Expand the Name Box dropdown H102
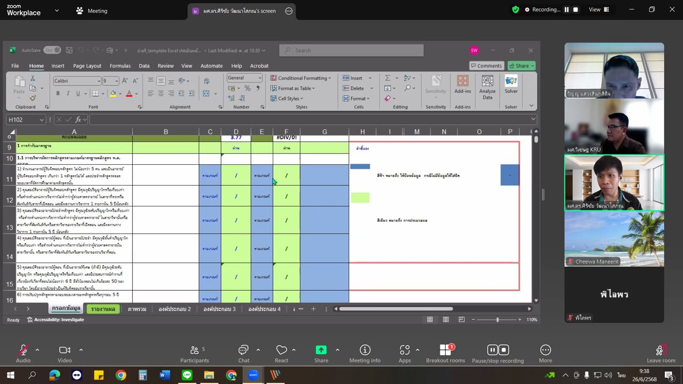The width and height of the screenshot is (683, 384). tap(42, 119)
